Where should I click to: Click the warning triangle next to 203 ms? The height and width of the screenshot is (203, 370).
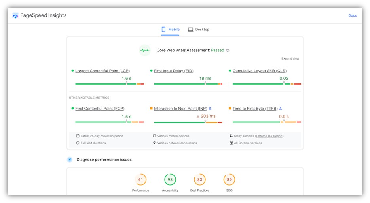[x=198, y=117]
